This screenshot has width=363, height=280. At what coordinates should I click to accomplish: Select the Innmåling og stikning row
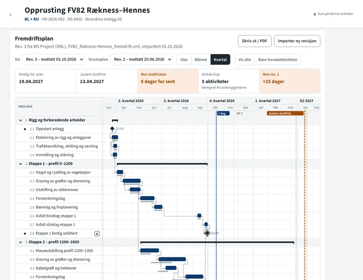click(59, 155)
